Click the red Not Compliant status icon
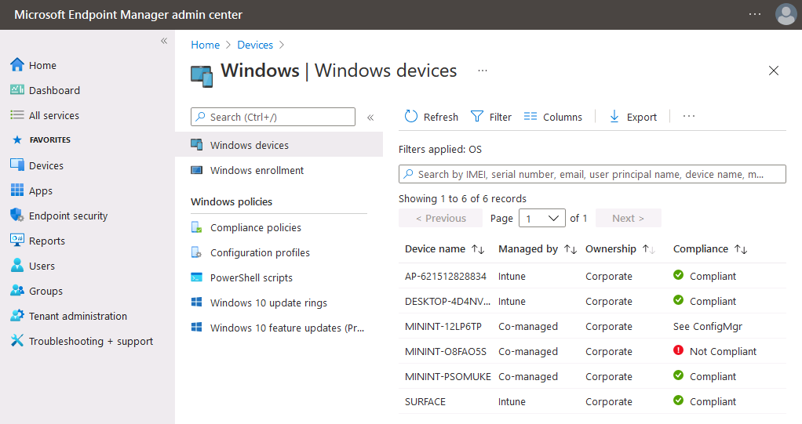 pos(678,350)
